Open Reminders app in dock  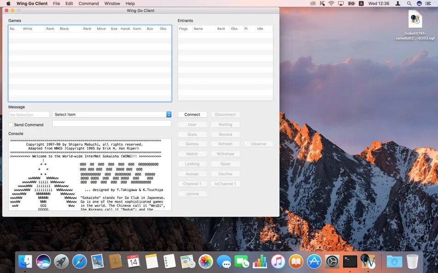click(x=170, y=262)
